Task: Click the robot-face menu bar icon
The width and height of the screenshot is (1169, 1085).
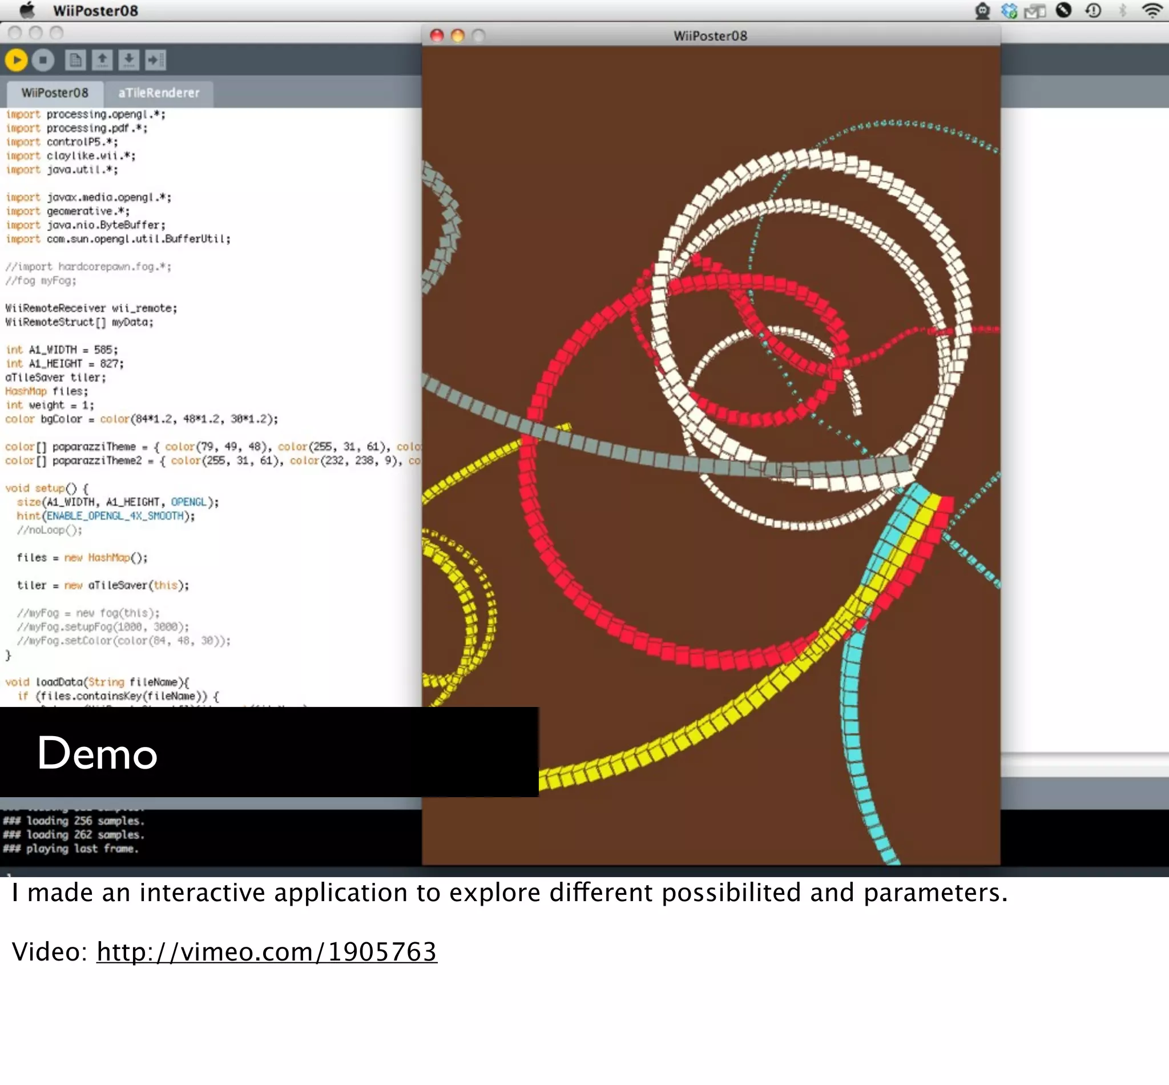Action: tap(982, 11)
